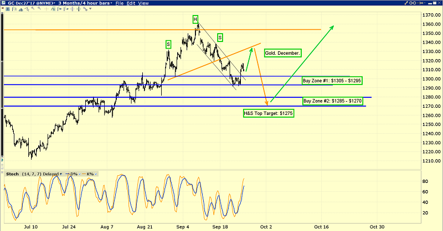
Task: Click the chart studies toolbar icon
Action: coord(53,9)
